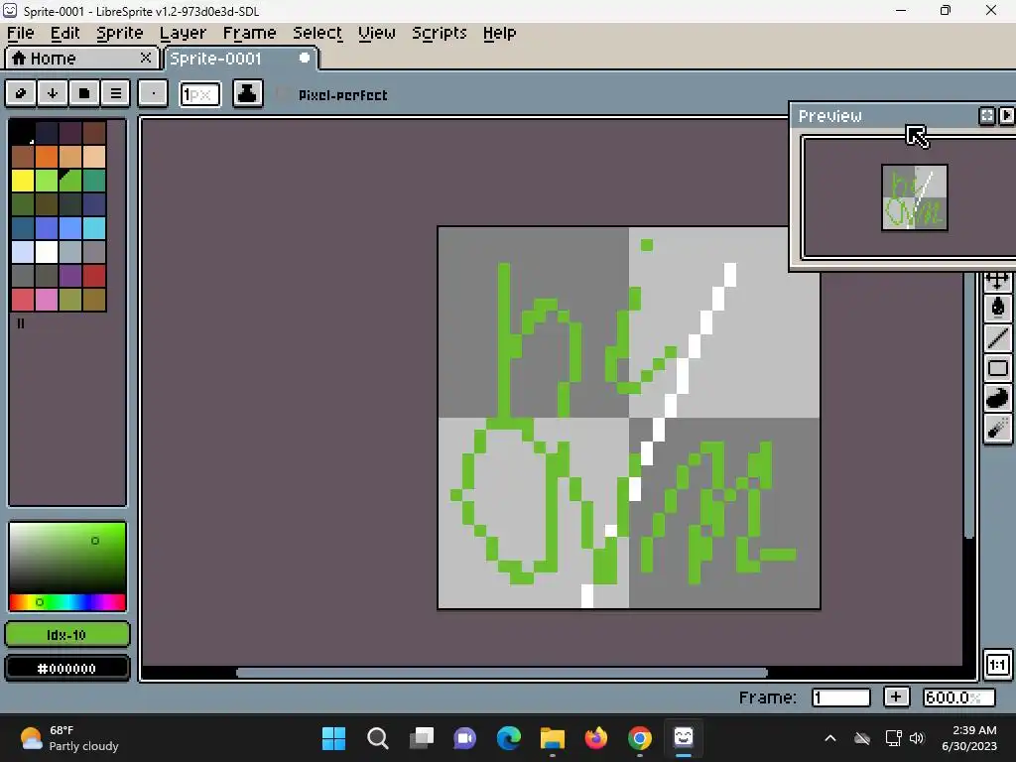Open Google Chrome from taskbar
1016x762 pixels.
[640, 738]
